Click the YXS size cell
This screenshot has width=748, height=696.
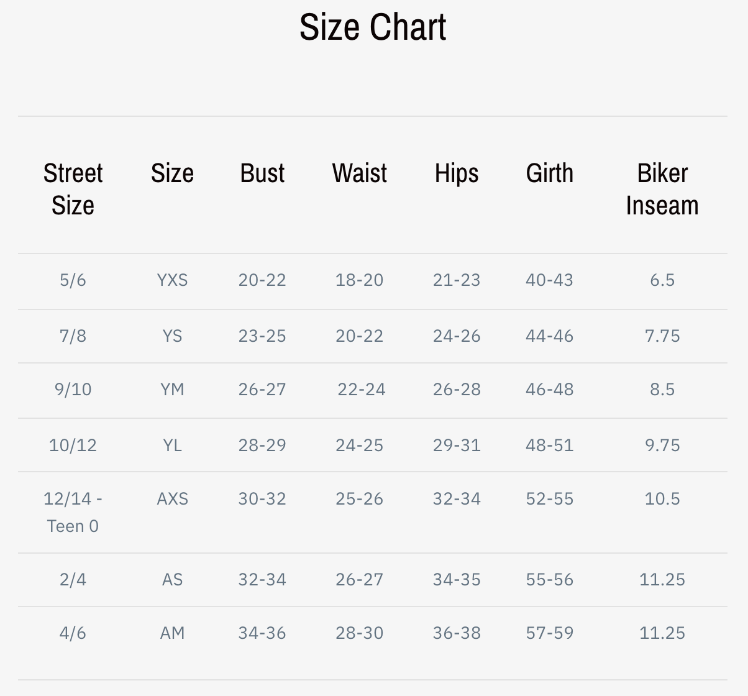click(172, 280)
